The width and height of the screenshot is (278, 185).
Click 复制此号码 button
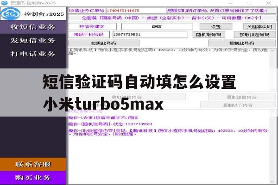pos(242,43)
